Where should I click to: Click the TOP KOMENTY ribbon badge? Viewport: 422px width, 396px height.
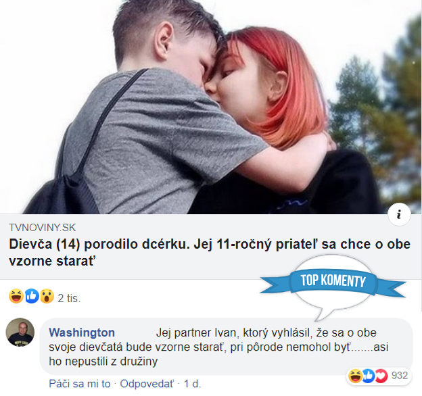pyautogui.click(x=333, y=282)
